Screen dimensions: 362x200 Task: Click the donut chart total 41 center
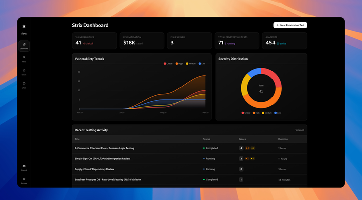pos(261,91)
